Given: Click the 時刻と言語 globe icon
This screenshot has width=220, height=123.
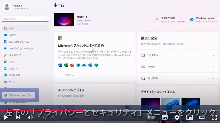Looking at the screenshot, I should click(x=5, y=75).
